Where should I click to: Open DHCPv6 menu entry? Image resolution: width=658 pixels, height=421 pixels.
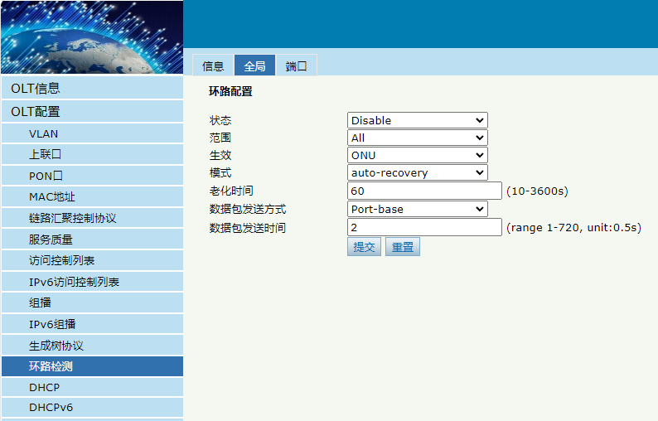[92, 408]
